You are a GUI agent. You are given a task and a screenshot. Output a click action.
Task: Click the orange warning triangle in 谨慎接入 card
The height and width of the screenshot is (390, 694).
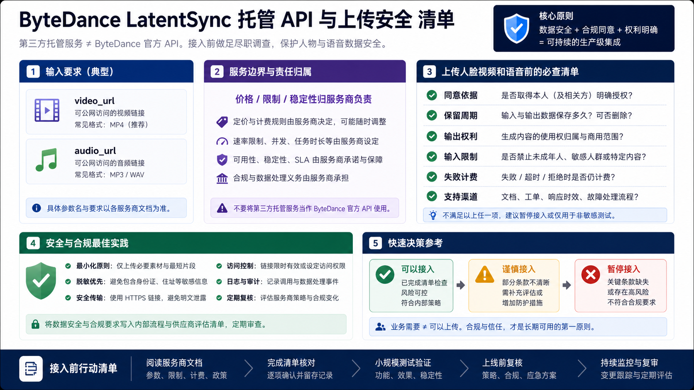pos(484,274)
